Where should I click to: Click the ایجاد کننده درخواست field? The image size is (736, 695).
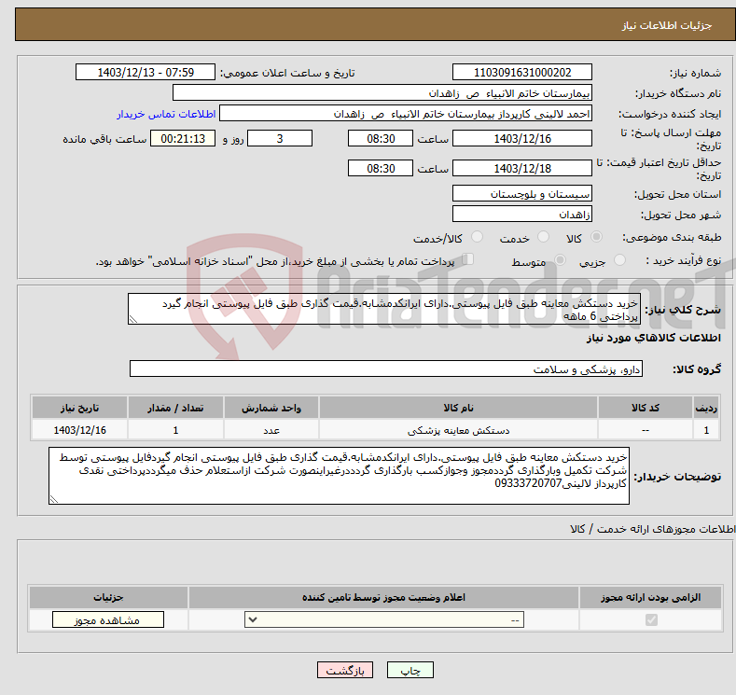[406, 114]
